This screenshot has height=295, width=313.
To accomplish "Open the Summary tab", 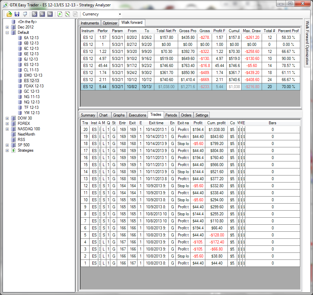I will [x=88, y=115].
